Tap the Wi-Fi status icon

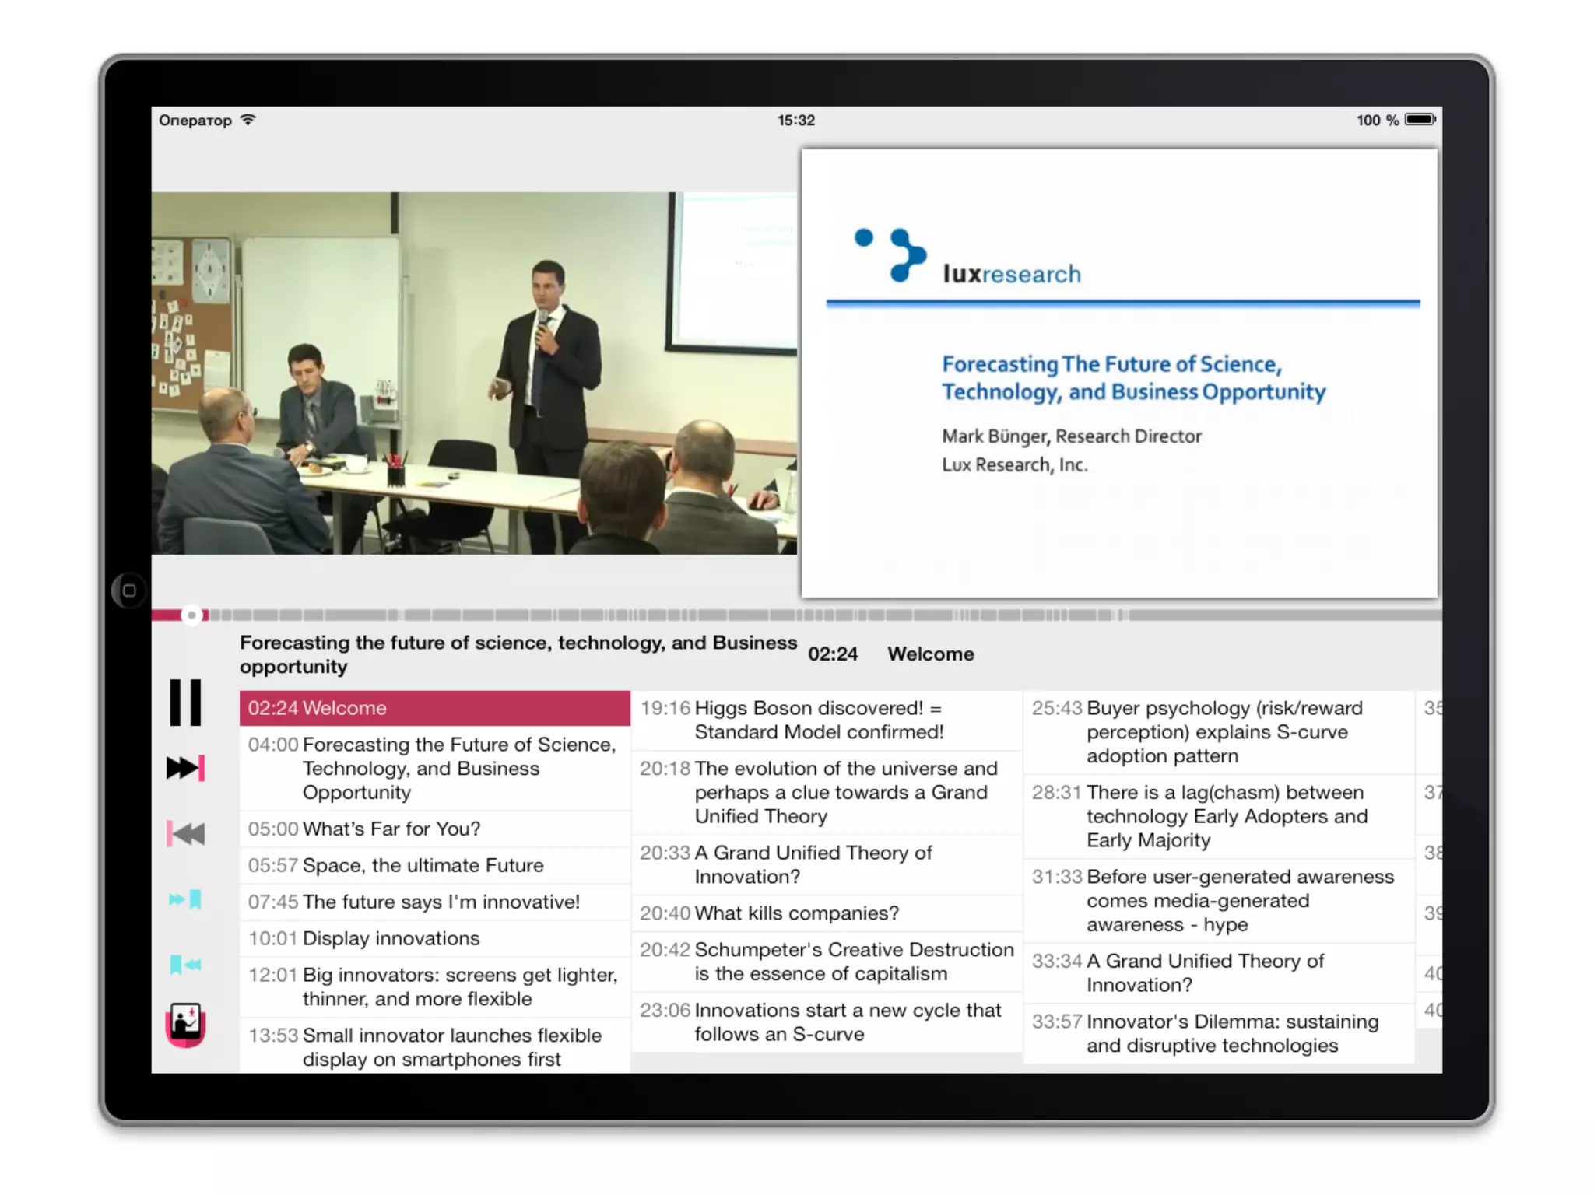(x=248, y=120)
